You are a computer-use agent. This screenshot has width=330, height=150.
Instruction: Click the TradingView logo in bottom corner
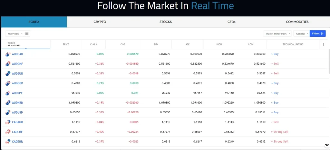point(327,145)
